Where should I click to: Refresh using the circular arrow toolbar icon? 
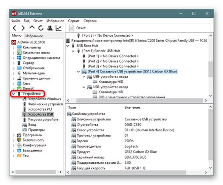41,28
